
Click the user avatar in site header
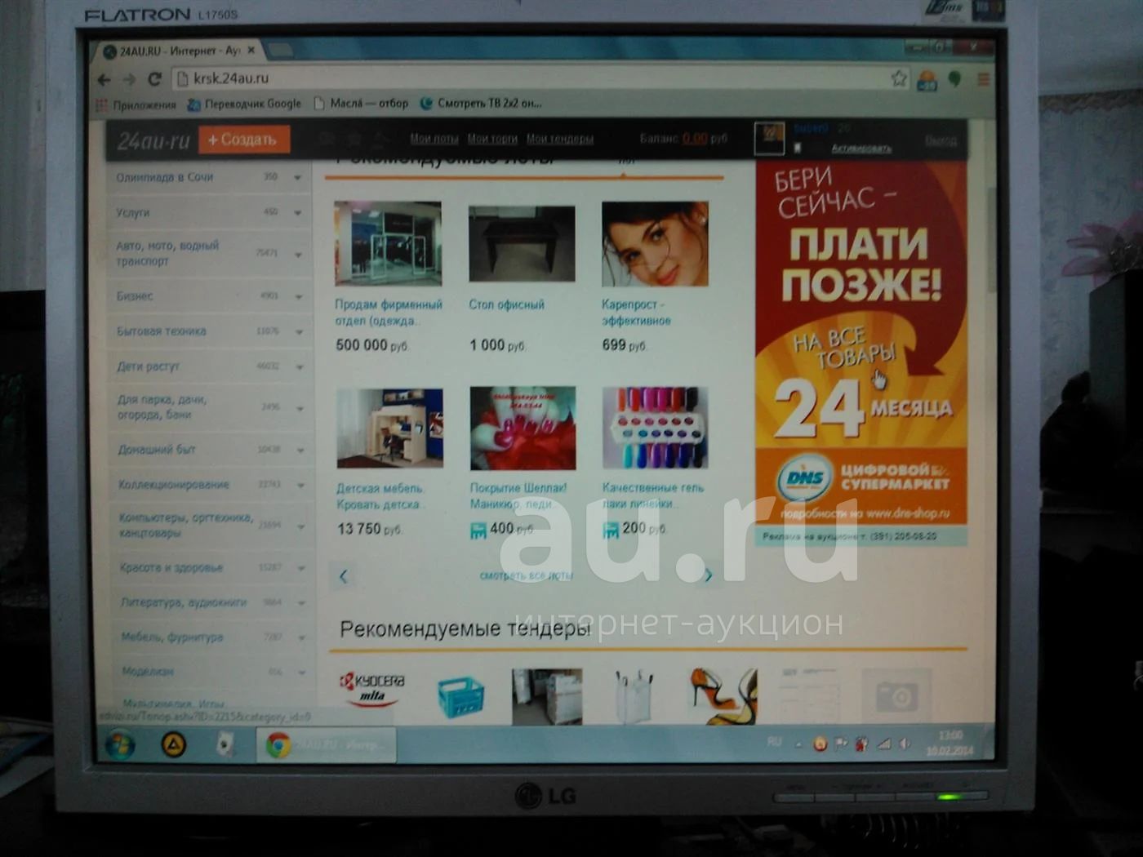[x=769, y=138]
